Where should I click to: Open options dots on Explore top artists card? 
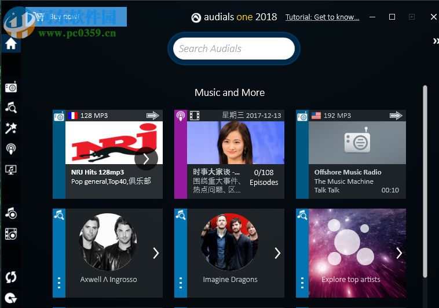pyautogui.click(x=302, y=283)
